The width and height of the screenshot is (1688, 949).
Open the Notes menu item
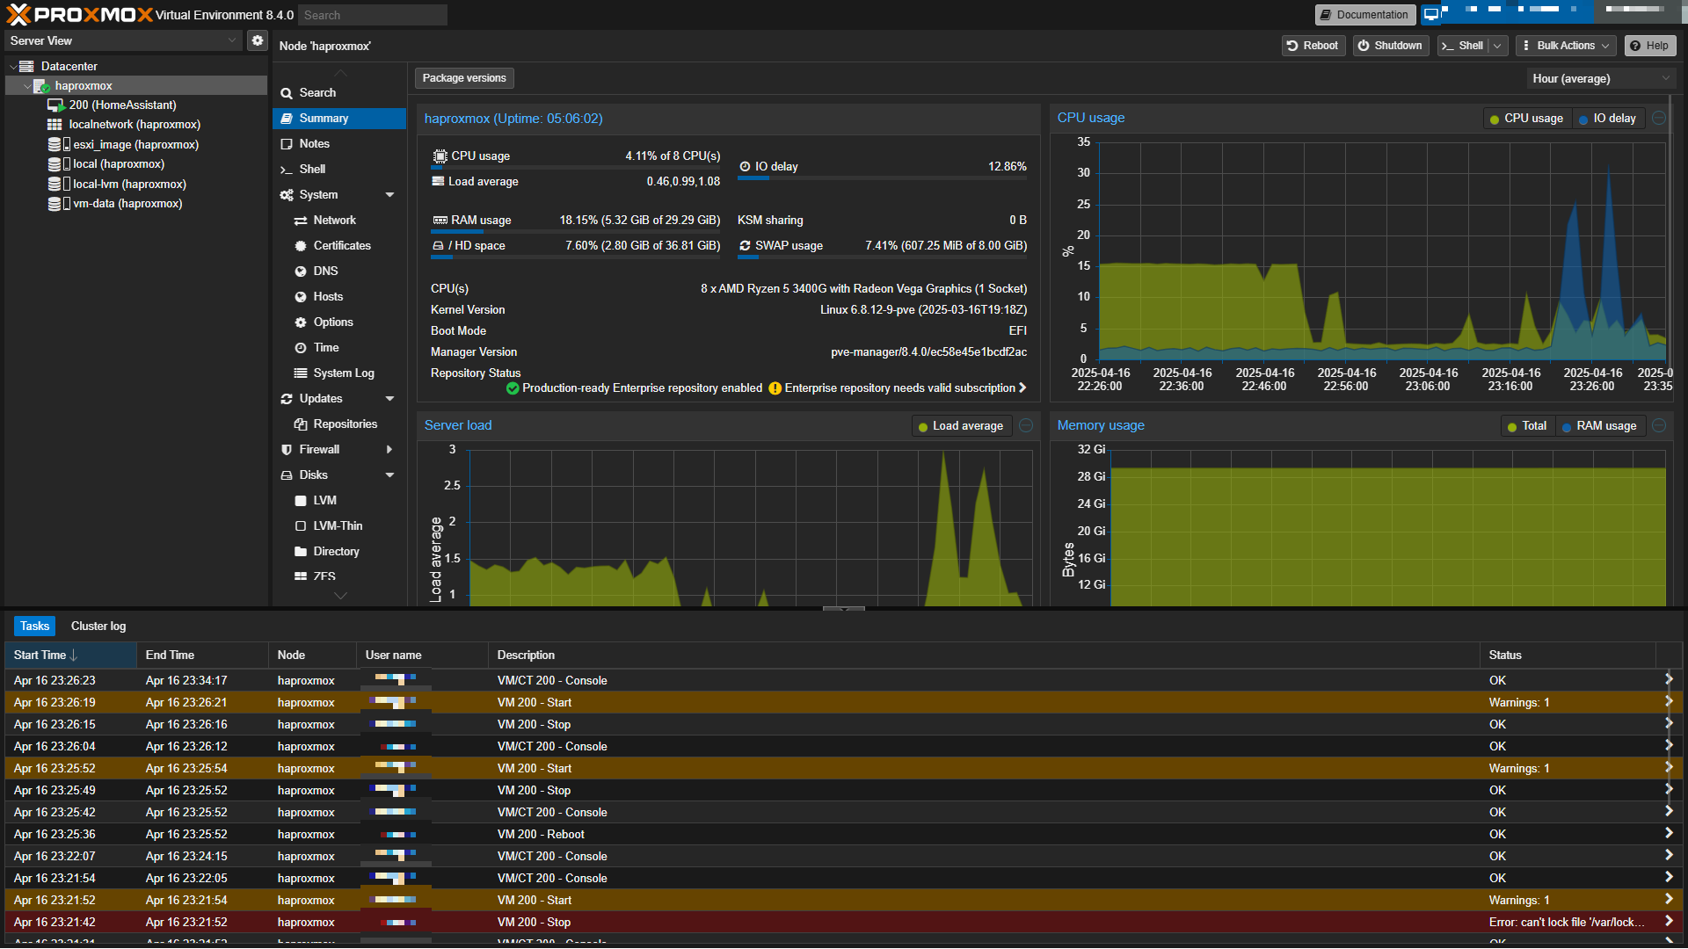point(314,144)
